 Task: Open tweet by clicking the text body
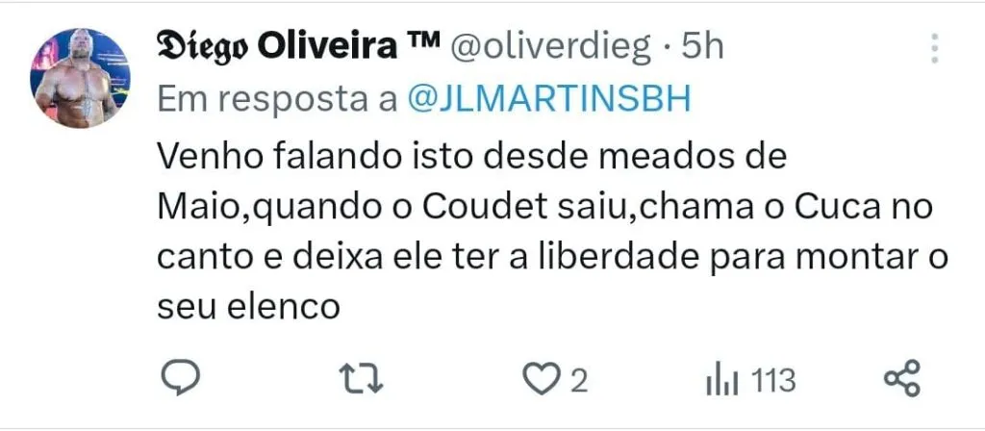tap(551, 232)
